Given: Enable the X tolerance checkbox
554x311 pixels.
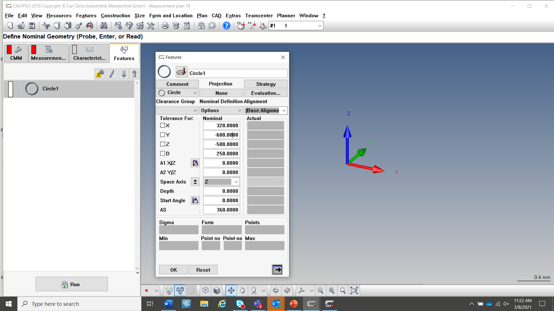Looking at the screenshot, I should (x=162, y=125).
